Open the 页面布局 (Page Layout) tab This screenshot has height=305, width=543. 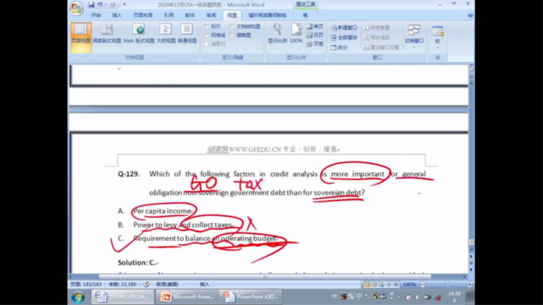pos(142,15)
